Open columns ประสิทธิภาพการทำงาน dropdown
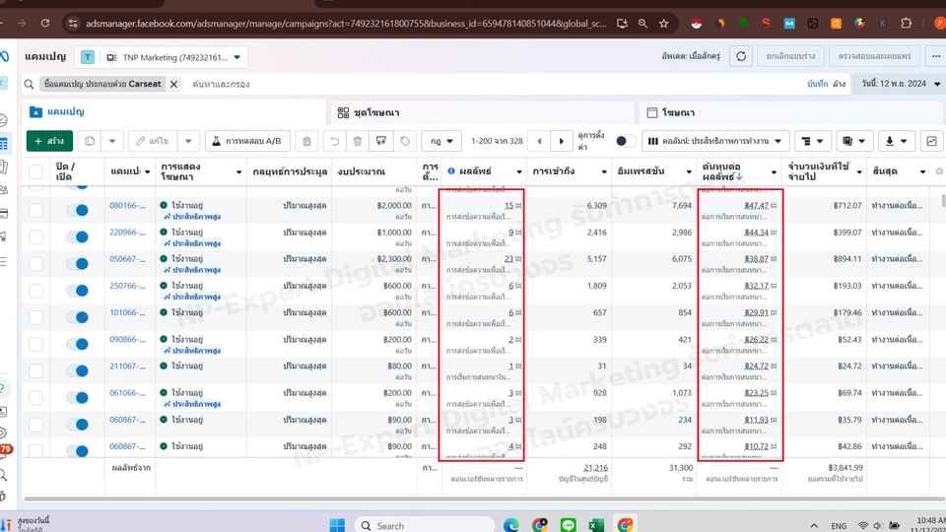This screenshot has width=946, height=532. [715, 141]
